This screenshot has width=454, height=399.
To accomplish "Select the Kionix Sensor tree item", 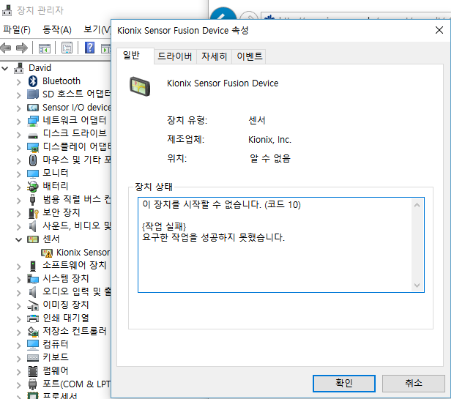I will pyautogui.click(x=83, y=253).
